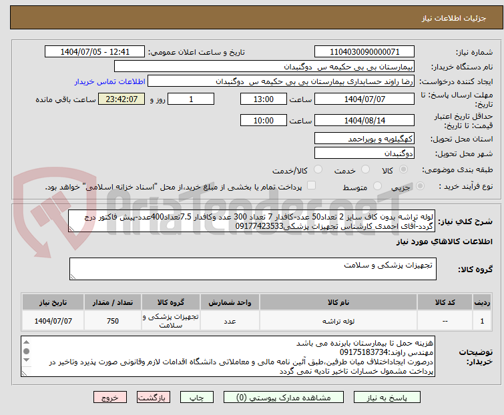Screen dimensions: 504x415
Task: Click the requester field رضا راوند حسابداری
Action: point(281,81)
